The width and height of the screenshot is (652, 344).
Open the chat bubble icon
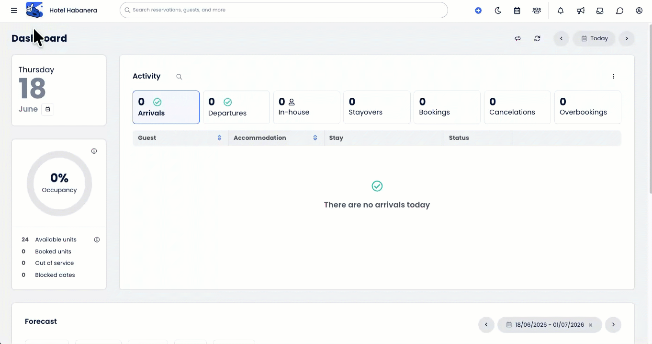point(619,11)
